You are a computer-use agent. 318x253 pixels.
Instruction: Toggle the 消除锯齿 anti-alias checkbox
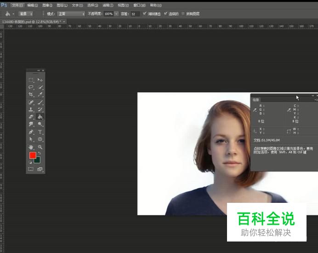(145, 14)
